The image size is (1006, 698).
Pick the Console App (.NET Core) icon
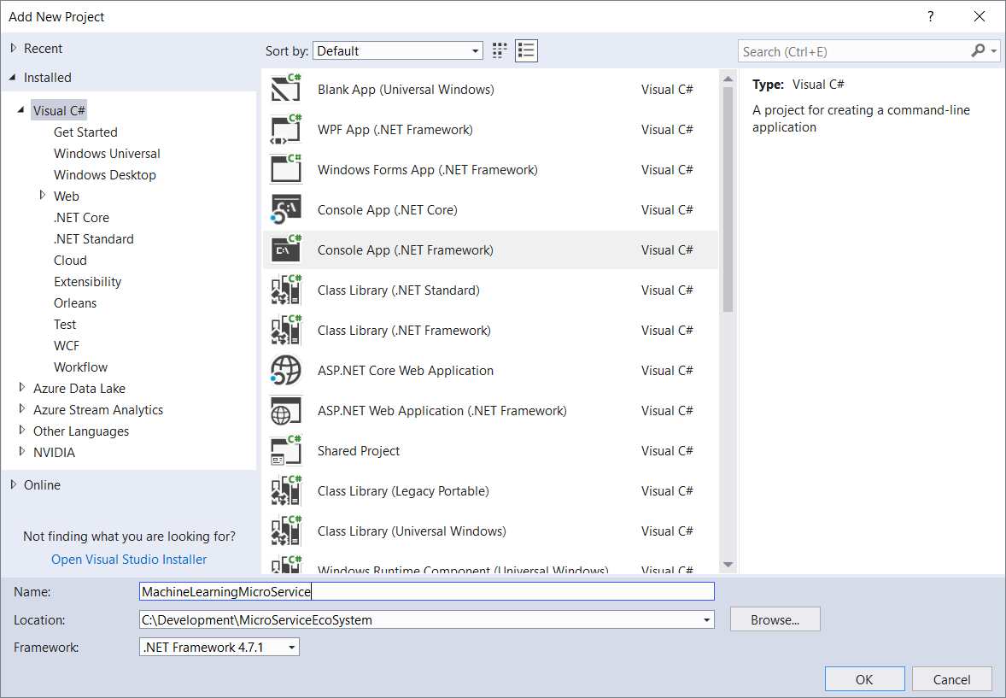(285, 209)
